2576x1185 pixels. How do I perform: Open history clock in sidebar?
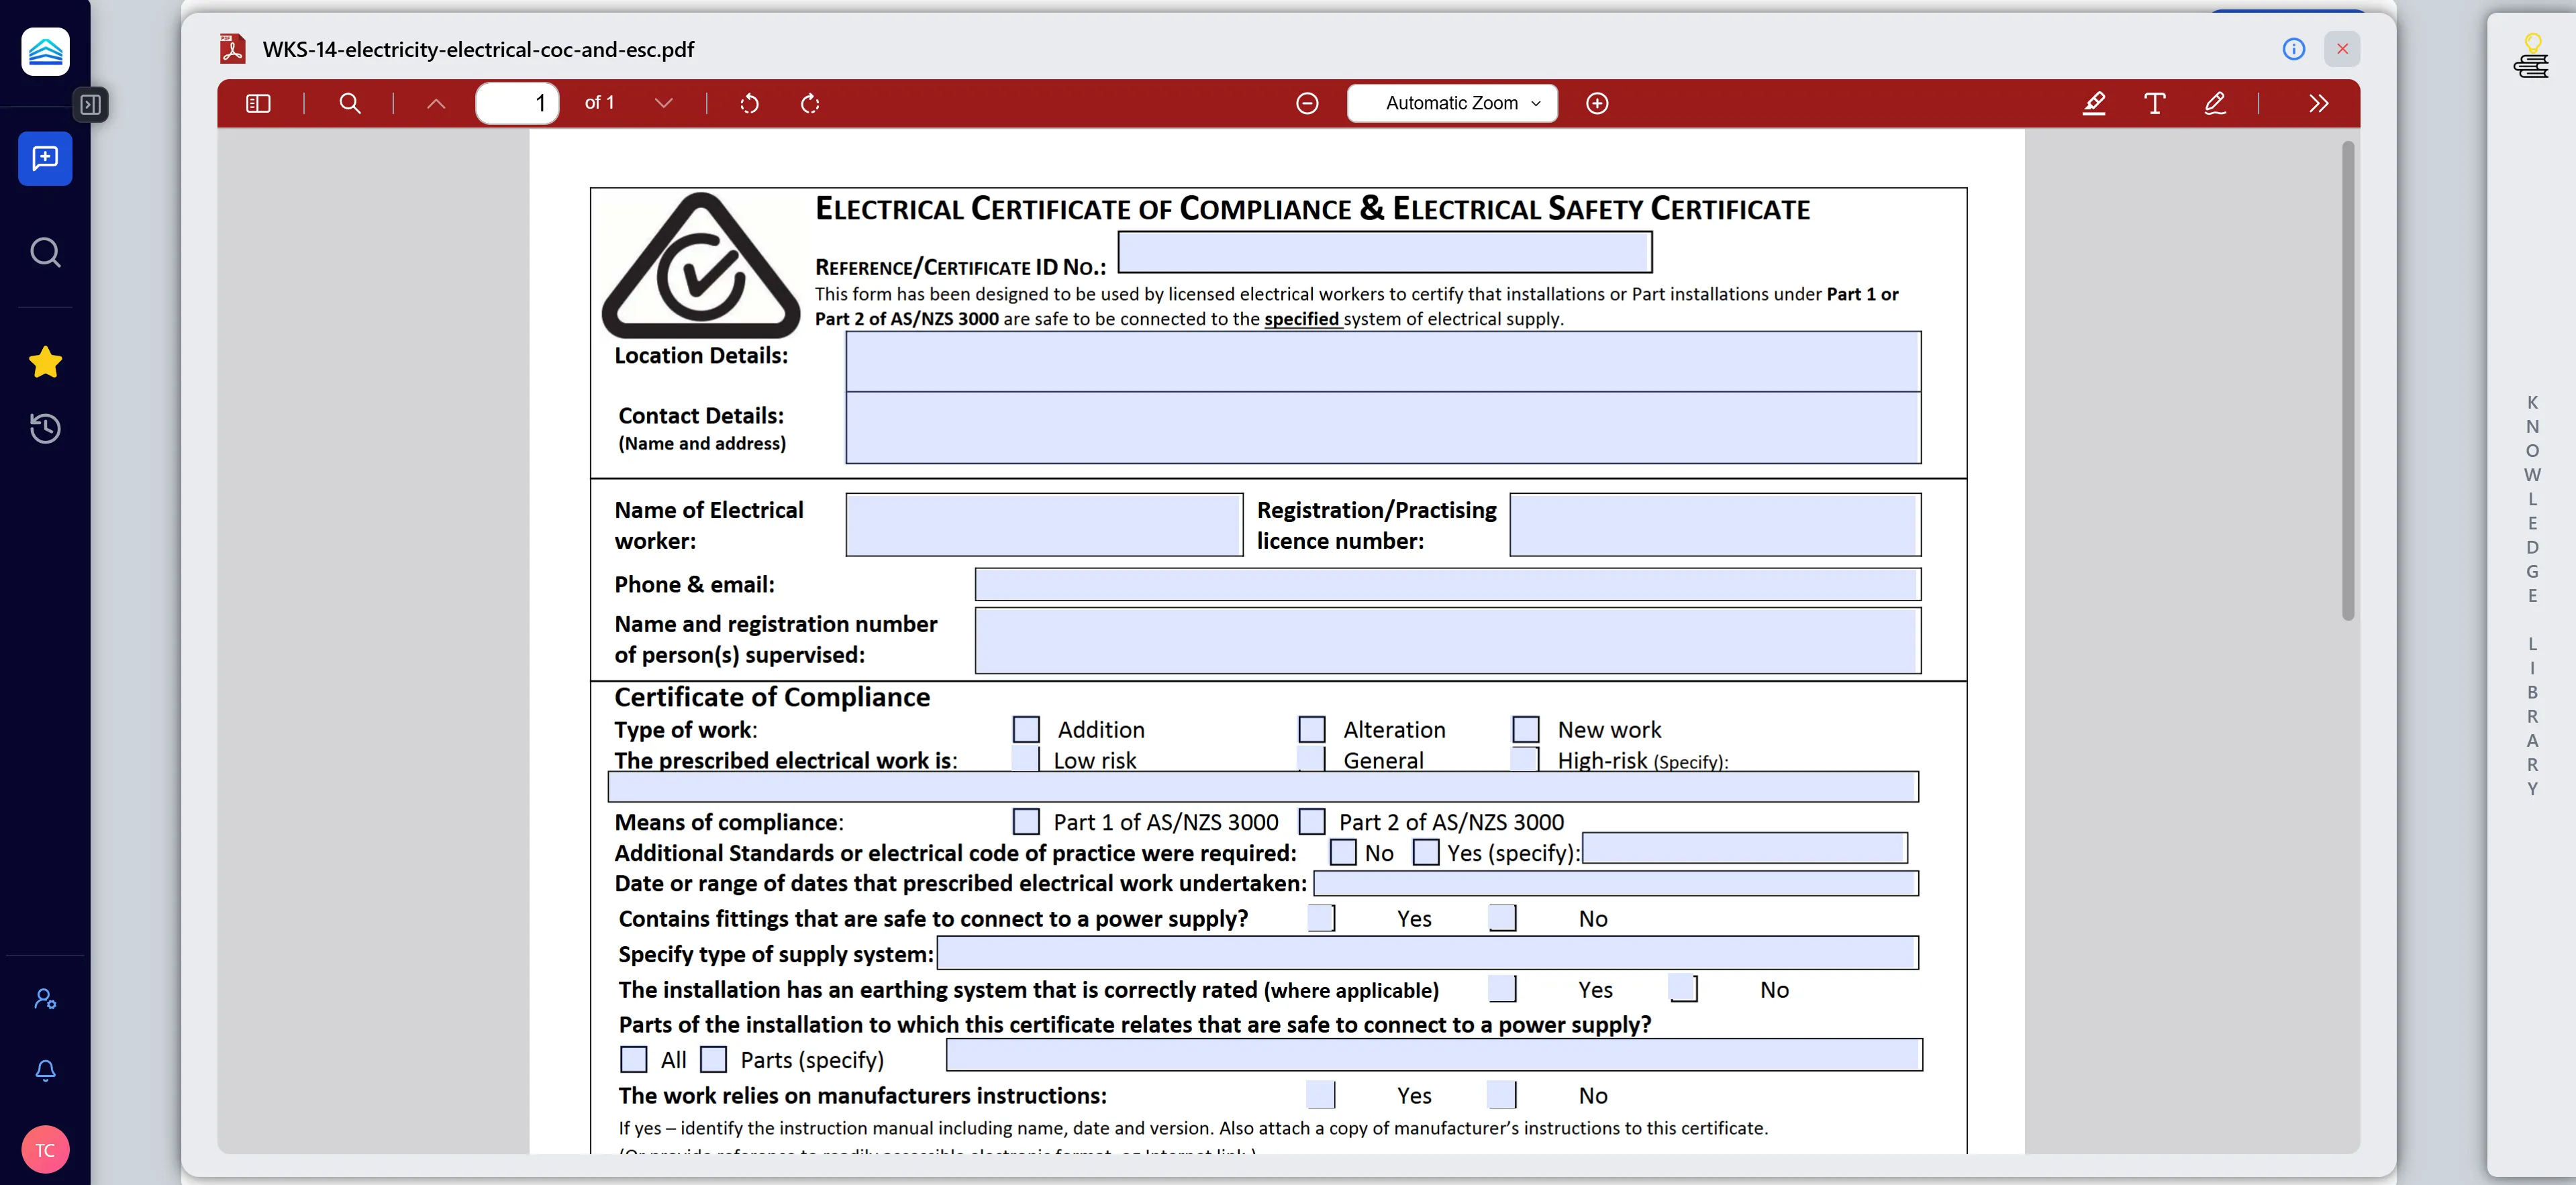(45, 428)
